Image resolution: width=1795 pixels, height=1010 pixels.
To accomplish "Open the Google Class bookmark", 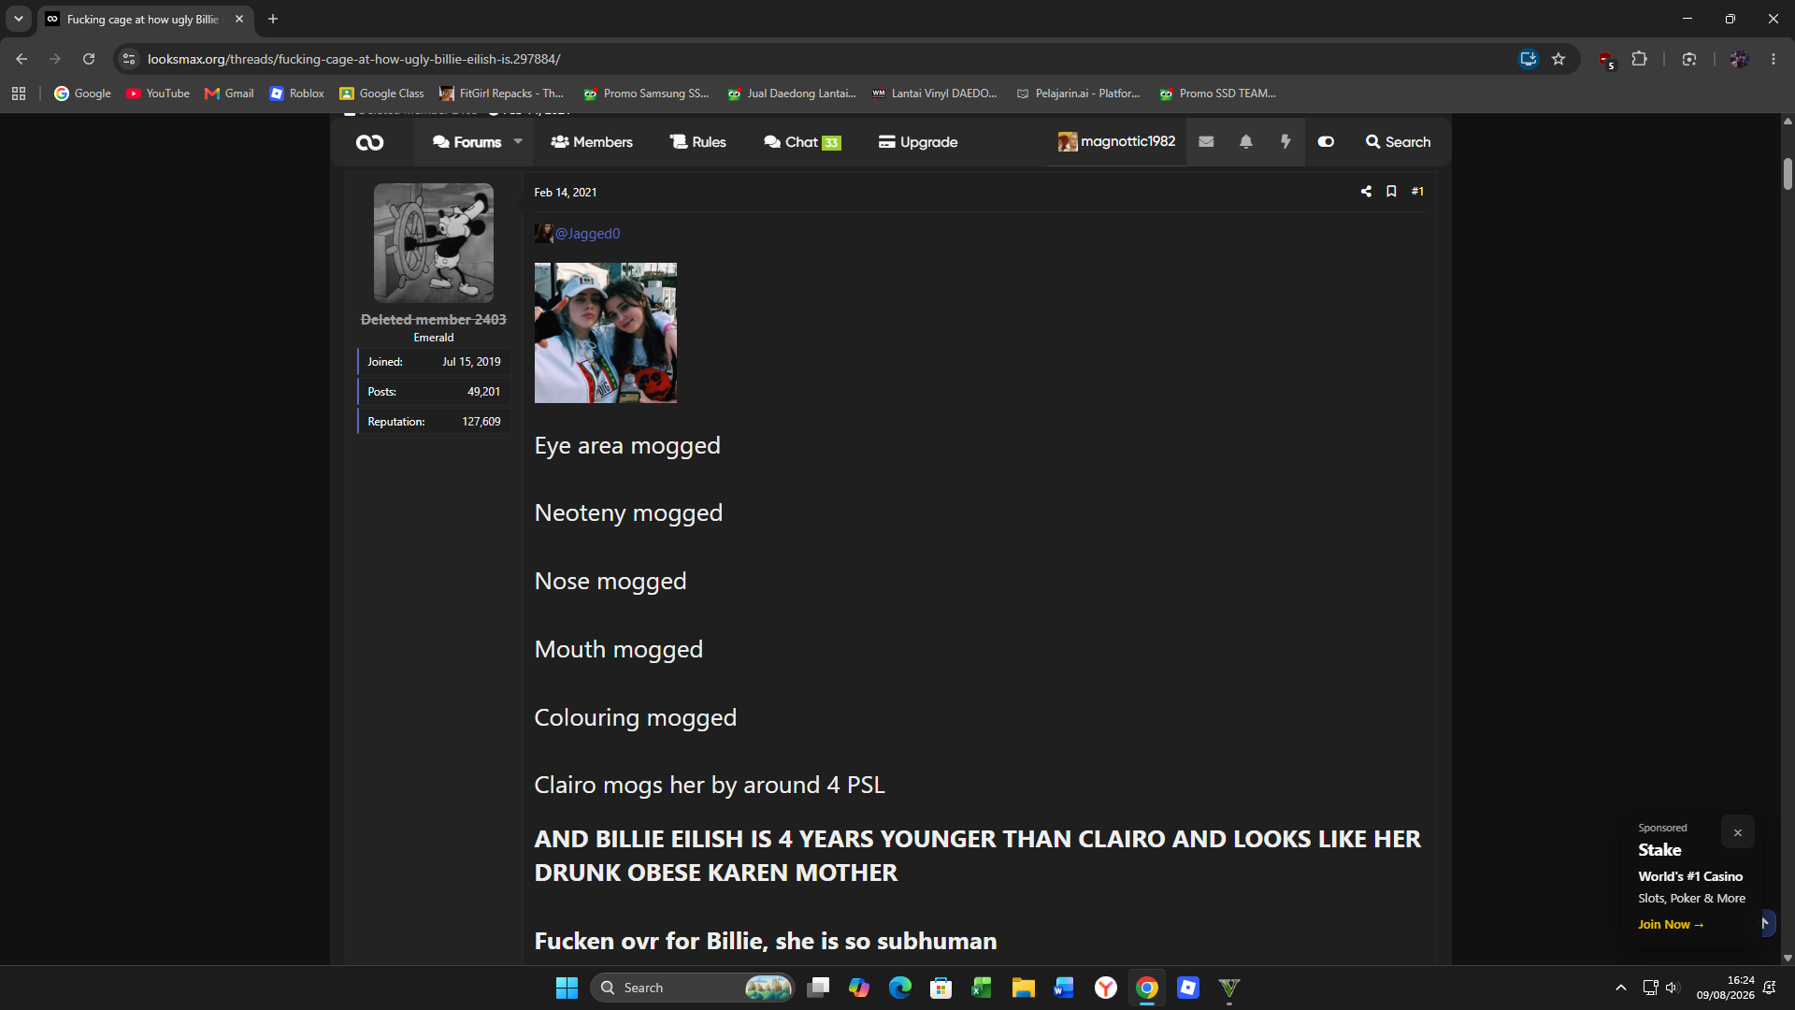I will click(381, 94).
